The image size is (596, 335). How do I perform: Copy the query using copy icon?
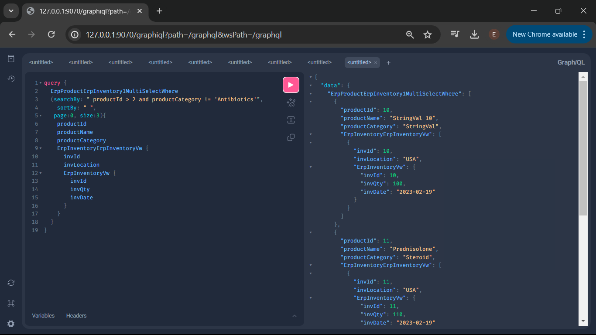point(291,137)
